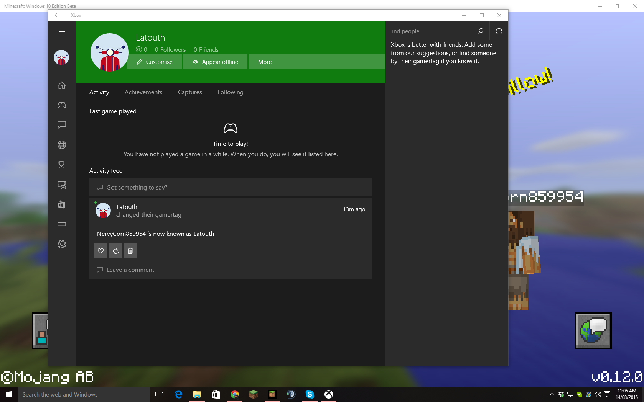
Task: Open Game DVR icon in sidebar
Action: coord(62,185)
